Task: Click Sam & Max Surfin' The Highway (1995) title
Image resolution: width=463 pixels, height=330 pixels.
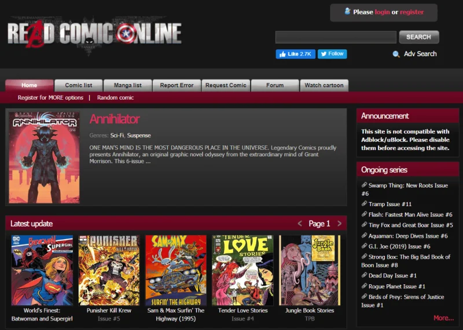Action: [176, 314]
